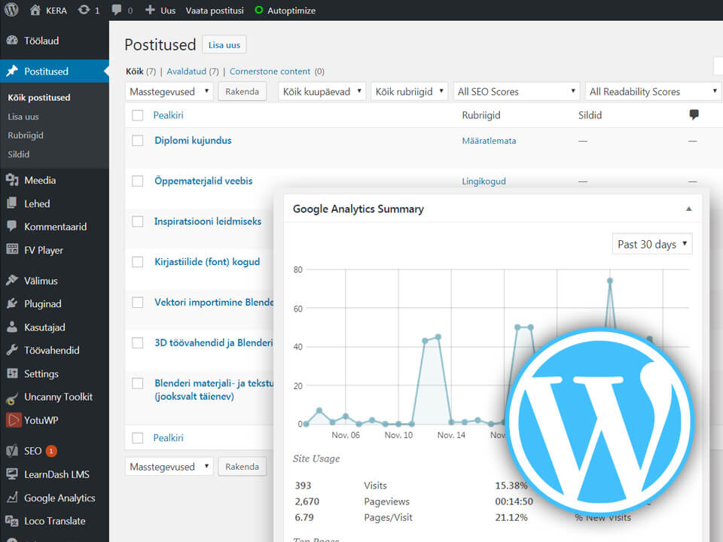The image size is (723, 542).
Task: Click the Meedia media icon
Action: click(x=12, y=180)
